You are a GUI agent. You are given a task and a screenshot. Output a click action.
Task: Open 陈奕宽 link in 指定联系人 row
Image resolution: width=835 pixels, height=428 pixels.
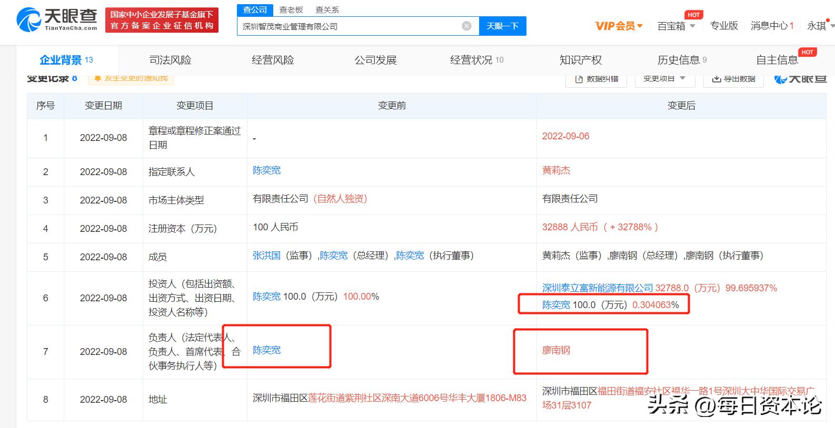[x=266, y=170]
